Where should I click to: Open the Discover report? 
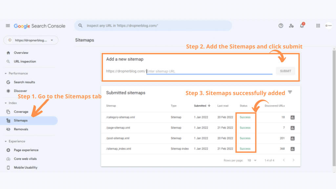pos(20,91)
